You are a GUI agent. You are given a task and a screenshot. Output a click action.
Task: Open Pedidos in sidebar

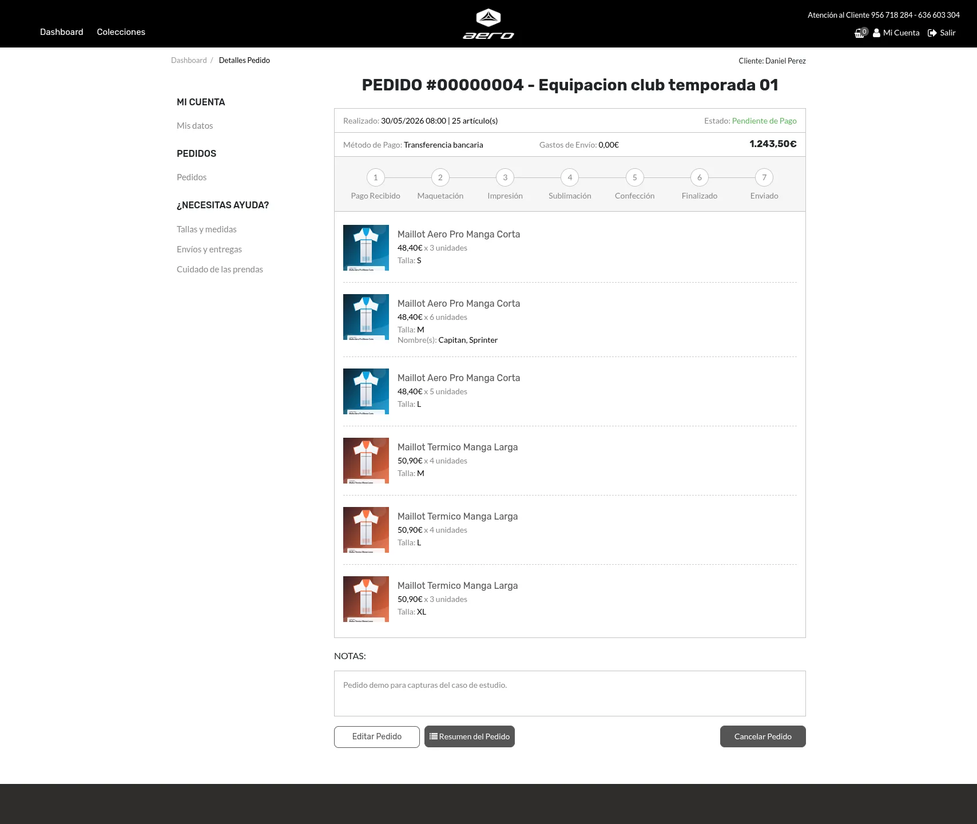pyautogui.click(x=192, y=177)
